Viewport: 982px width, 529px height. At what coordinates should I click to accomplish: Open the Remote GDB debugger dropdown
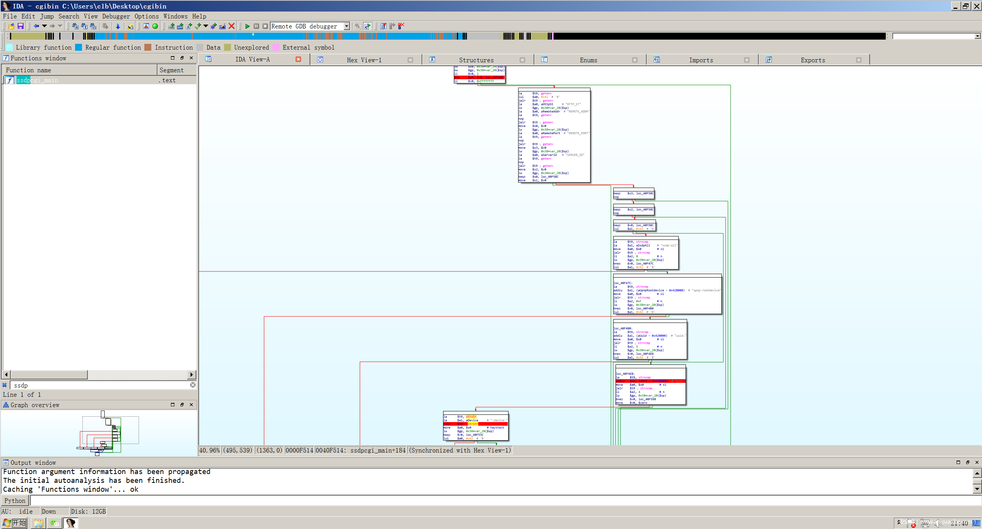346,26
